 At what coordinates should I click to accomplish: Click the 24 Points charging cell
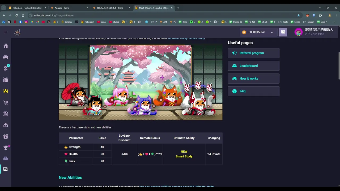[214, 154]
